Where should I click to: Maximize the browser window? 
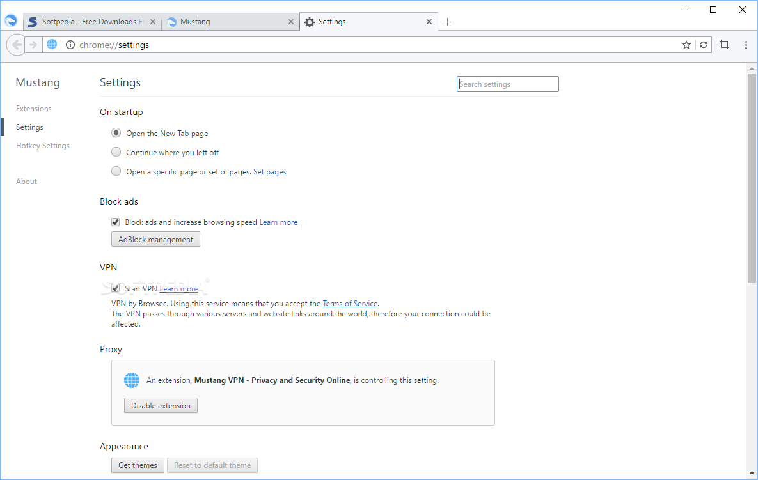pos(713,10)
